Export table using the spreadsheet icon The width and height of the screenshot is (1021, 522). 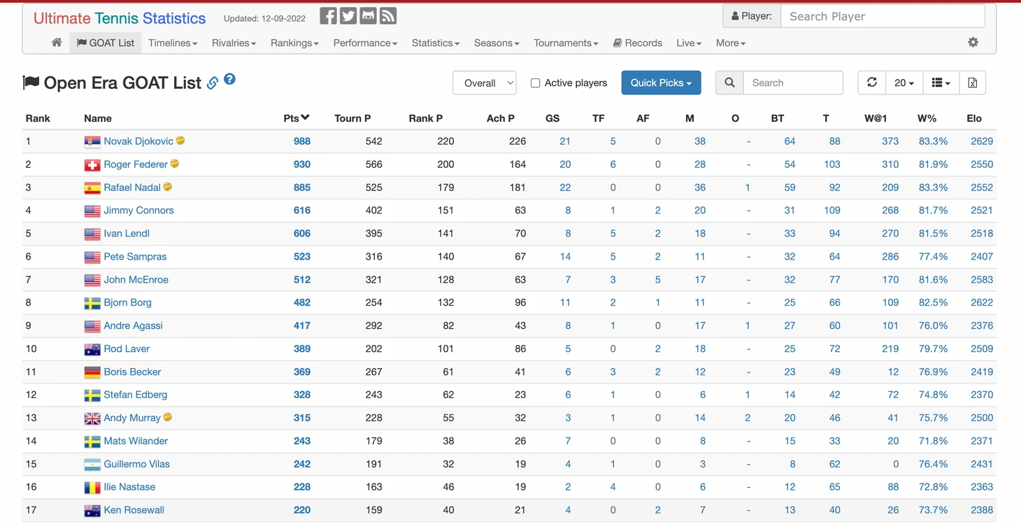tap(972, 83)
